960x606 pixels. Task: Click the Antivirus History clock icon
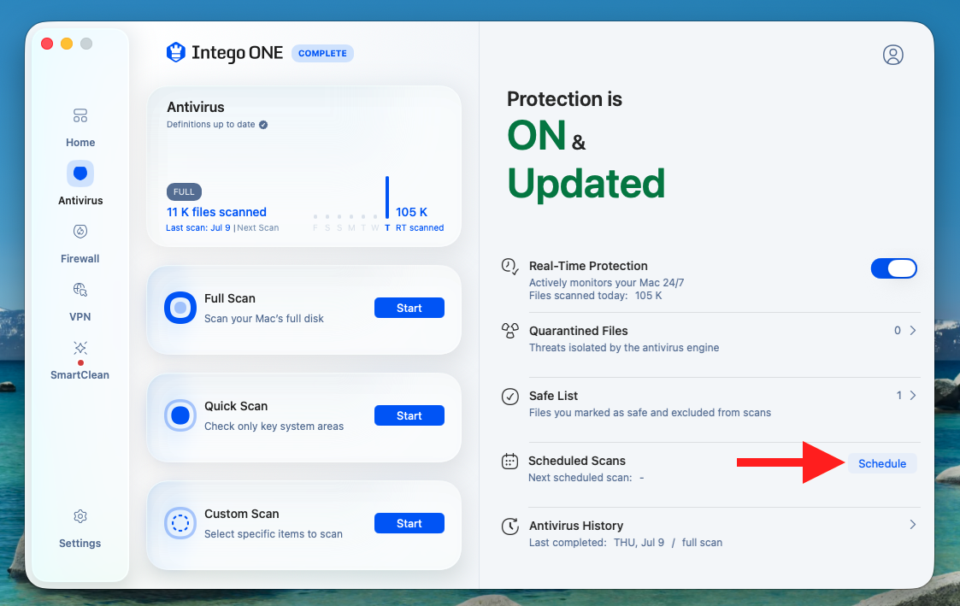pos(510,526)
